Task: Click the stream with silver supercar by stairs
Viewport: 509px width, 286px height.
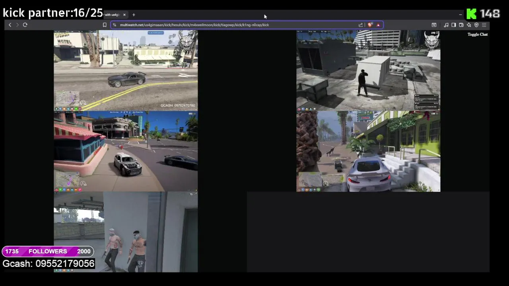Action: [368, 151]
